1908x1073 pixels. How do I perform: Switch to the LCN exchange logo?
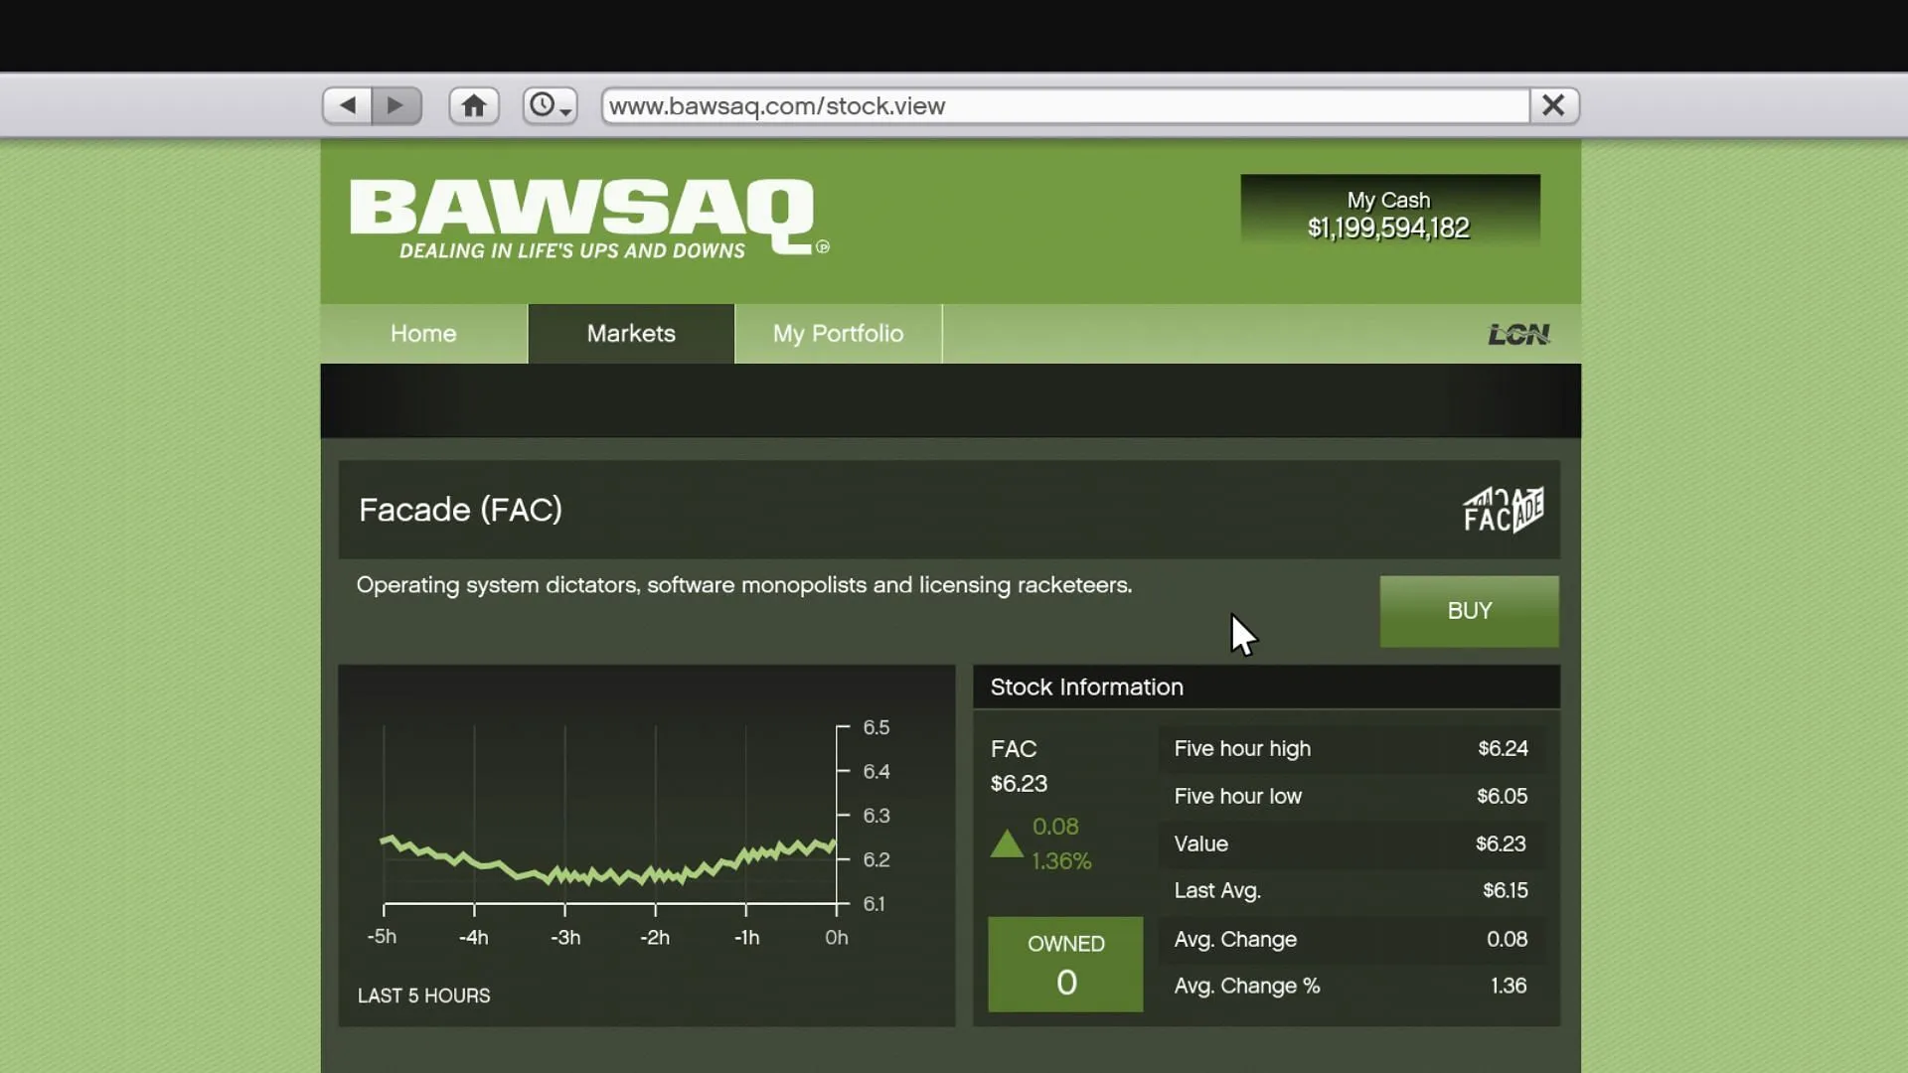click(1518, 335)
